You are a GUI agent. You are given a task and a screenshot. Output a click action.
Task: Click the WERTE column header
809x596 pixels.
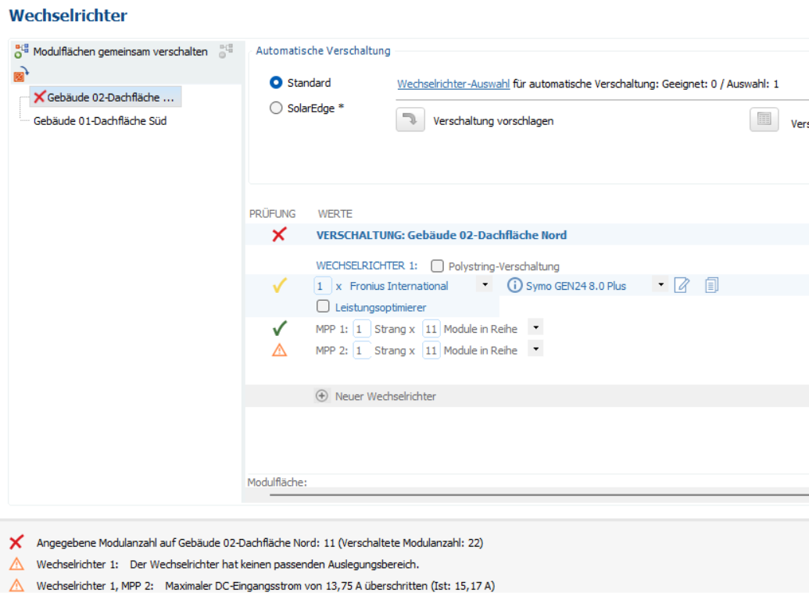(x=335, y=214)
